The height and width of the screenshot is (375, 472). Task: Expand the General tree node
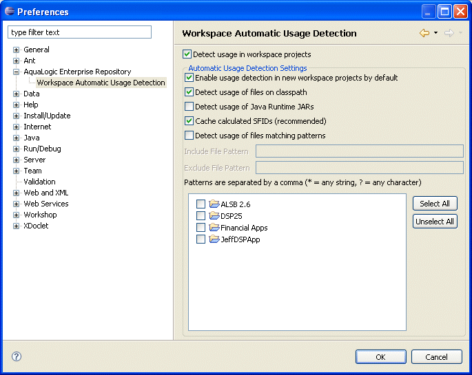pyautogui.click(x=17, y=50)
